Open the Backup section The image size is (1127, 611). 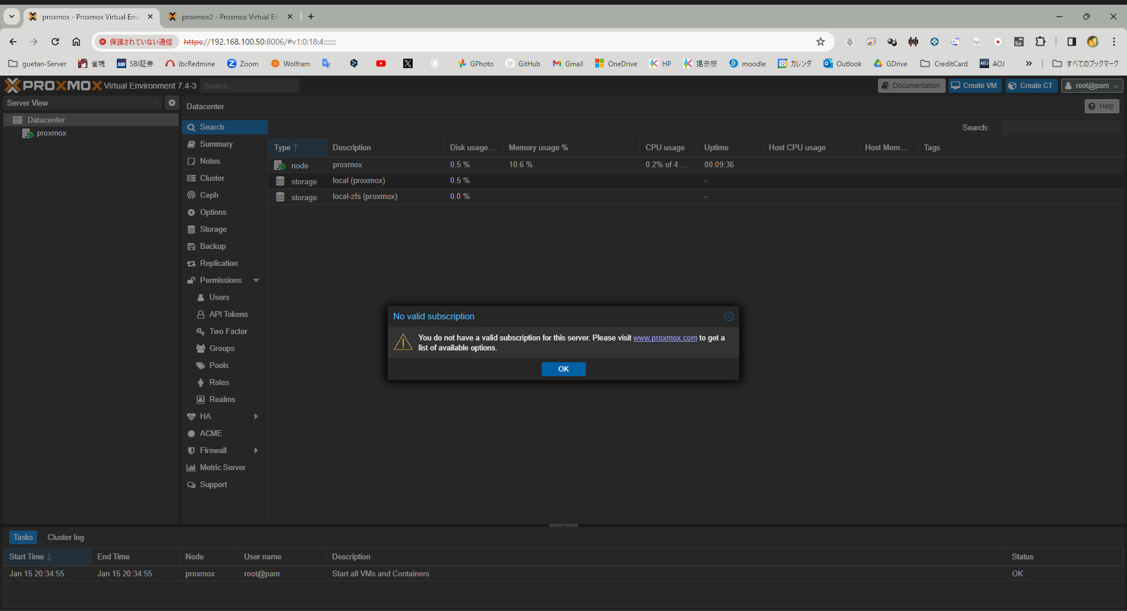point(212,247)
